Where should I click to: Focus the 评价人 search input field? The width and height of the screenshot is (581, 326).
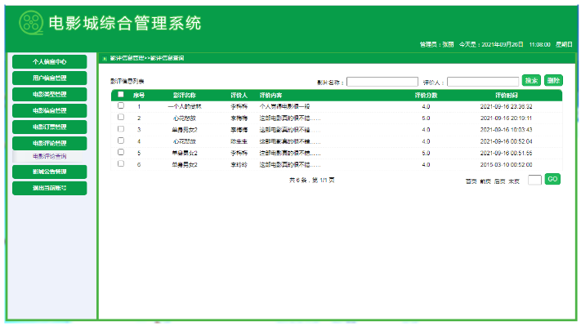483,82
